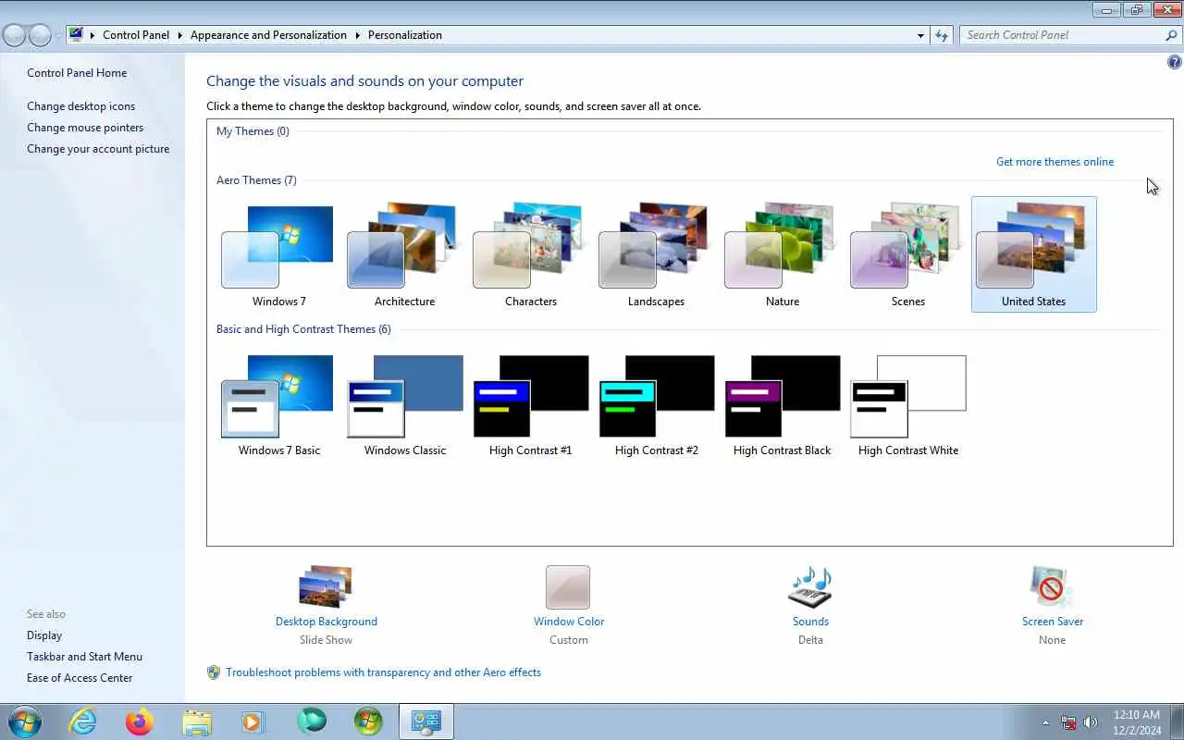This screenshot has height=740, width=1184.
Task: Open Ease of Access Center
Action: [80, 678]
